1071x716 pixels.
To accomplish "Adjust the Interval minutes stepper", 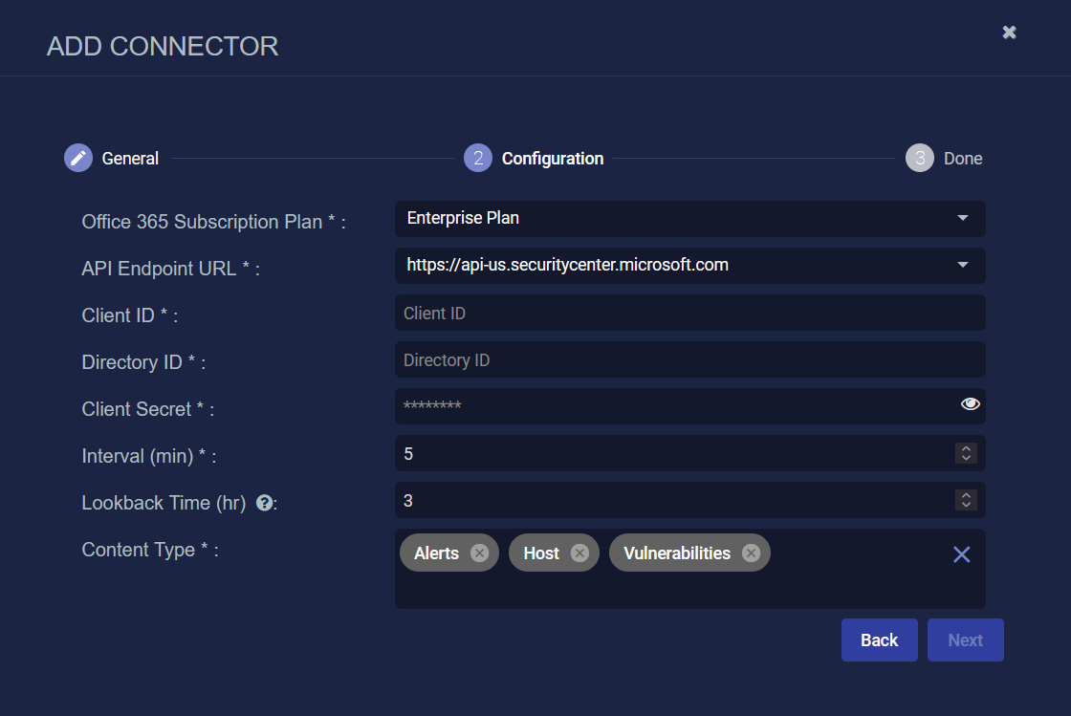I will 966,453.
